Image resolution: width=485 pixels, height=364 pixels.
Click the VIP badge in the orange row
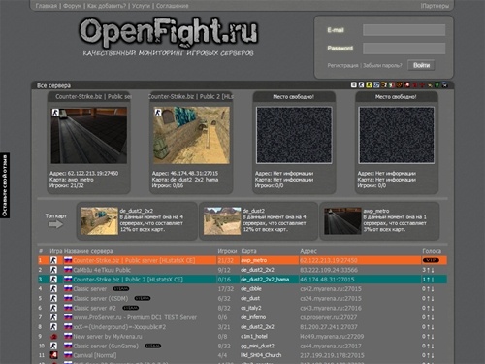(x=431, y=260)
